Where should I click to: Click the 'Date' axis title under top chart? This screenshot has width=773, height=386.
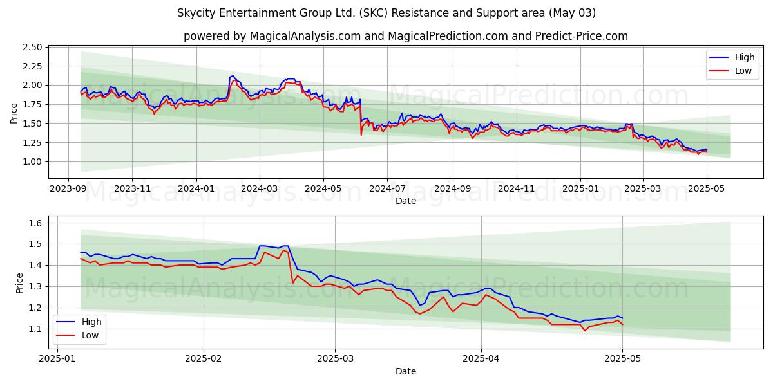point(406,201)
